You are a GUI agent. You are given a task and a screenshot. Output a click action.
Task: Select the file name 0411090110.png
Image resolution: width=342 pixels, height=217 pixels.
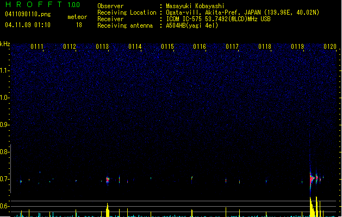28,14
